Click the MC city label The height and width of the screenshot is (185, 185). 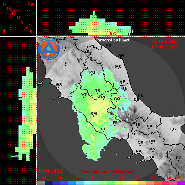118,67
